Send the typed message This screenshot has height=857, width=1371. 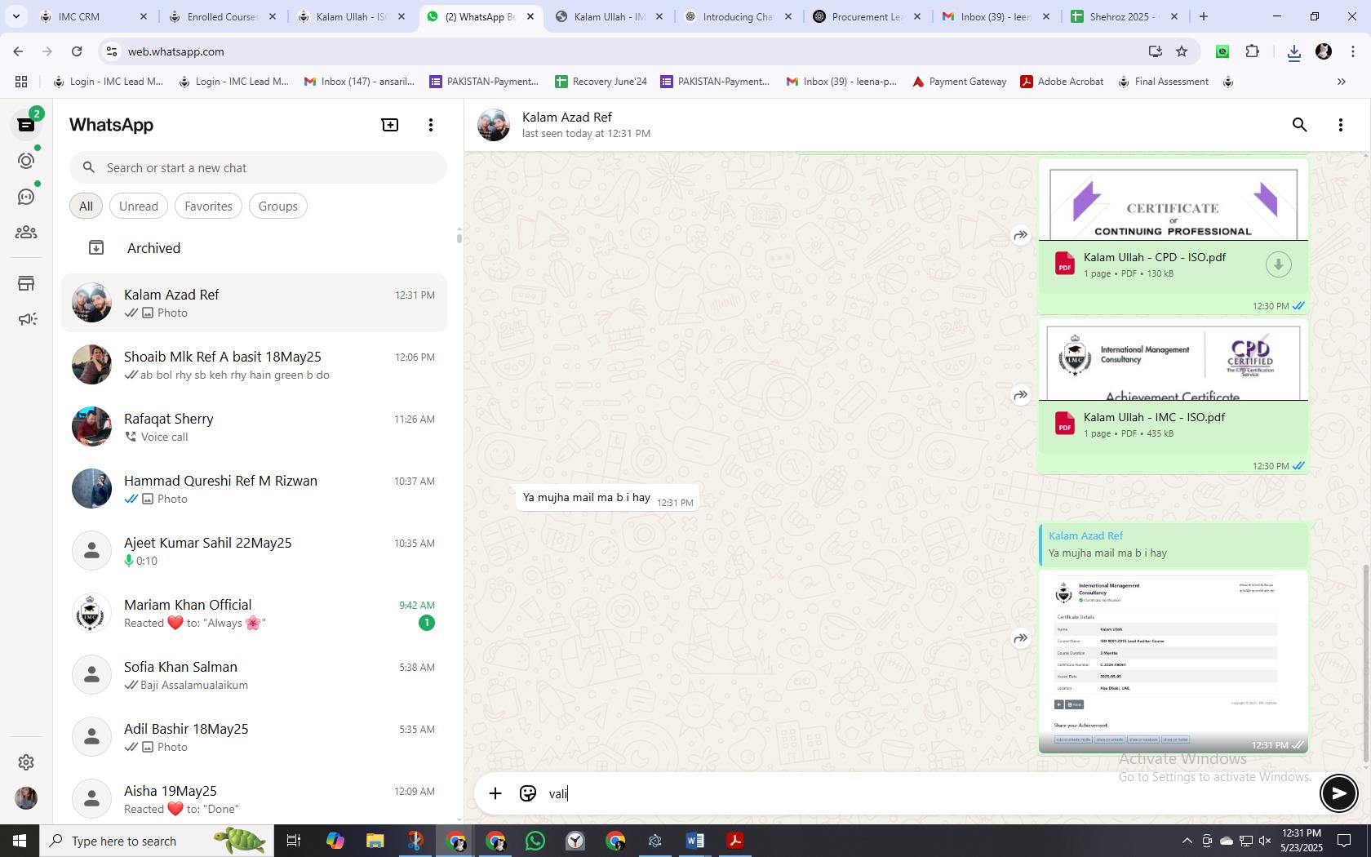pos(1338,793)
